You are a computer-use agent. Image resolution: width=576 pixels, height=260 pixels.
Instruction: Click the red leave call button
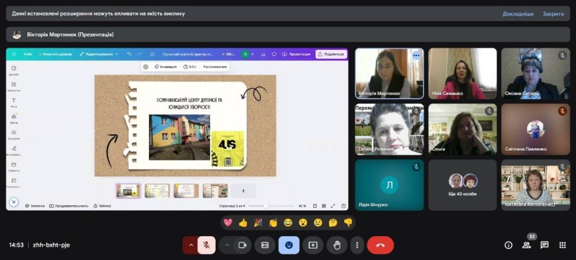(x=380, y=245)
